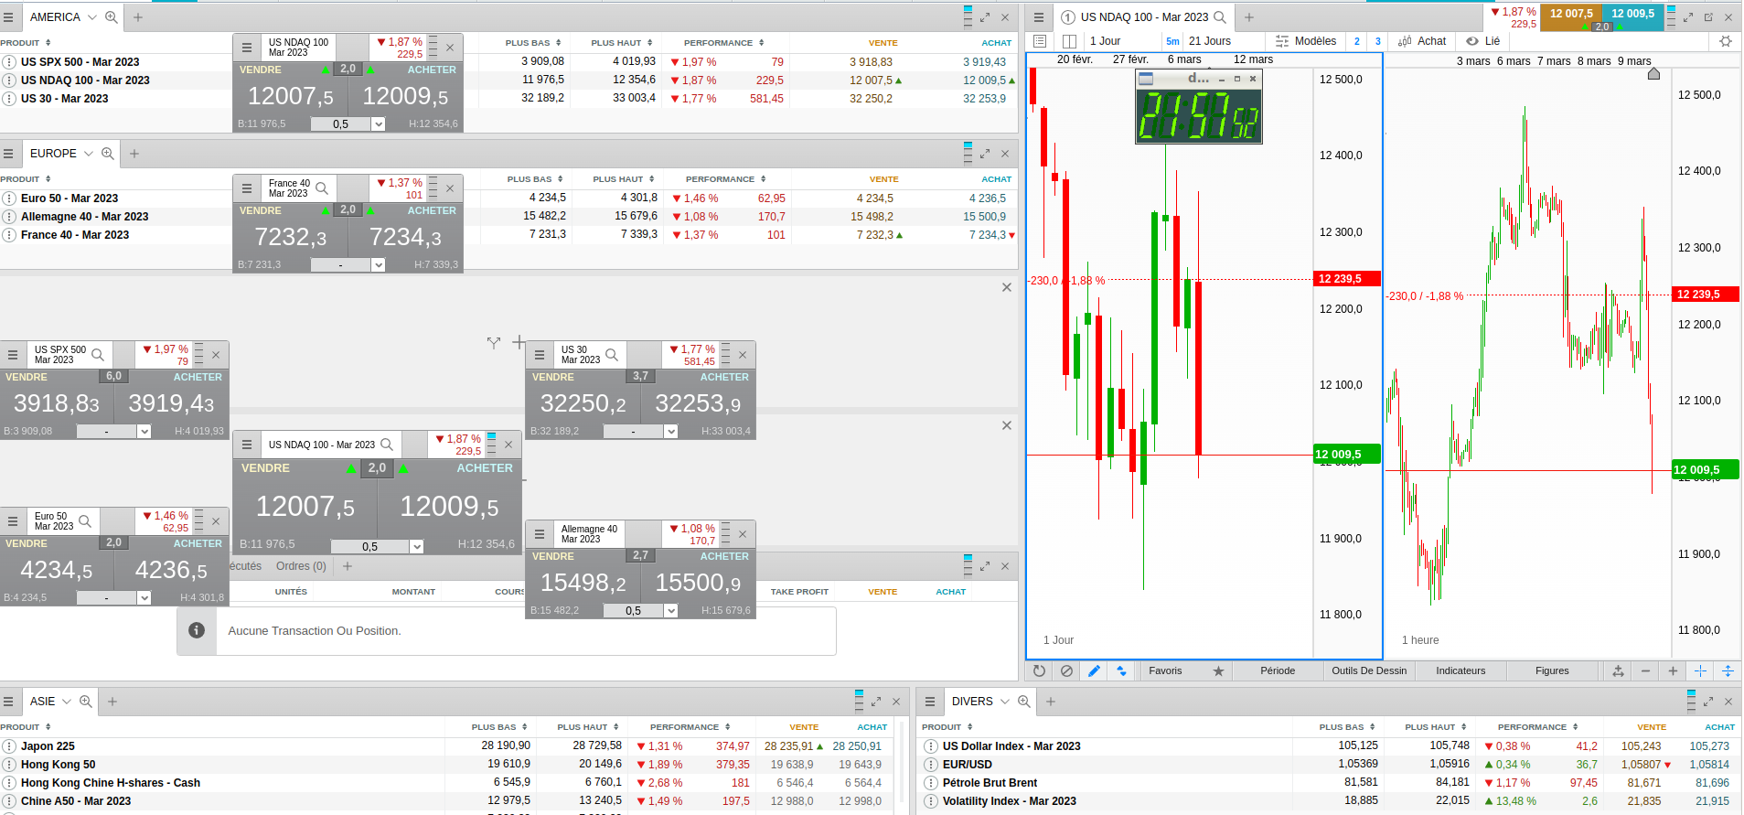Fit chart to screen with the auto-scale icon
Image resolution: width=1744 pixels, height=815 pixels.
point(1618,670)
